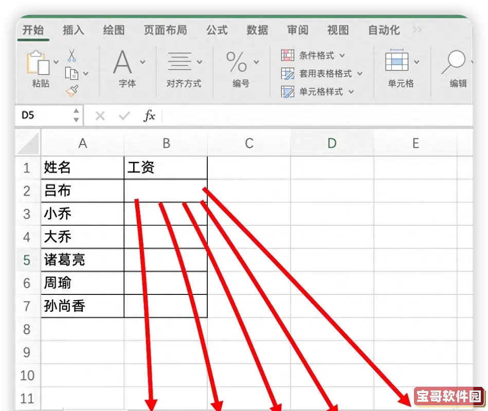Image resolution: width=488 pixels, height=411 pixels.
Task: Open the 编号 number format percent icon
Action: click(x=237, y=62)
